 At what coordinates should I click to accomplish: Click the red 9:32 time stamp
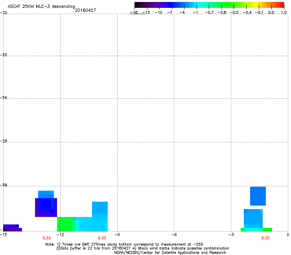[265, 238]
